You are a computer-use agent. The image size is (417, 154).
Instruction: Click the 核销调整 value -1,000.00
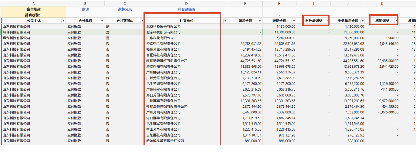[x=391, y=38]
